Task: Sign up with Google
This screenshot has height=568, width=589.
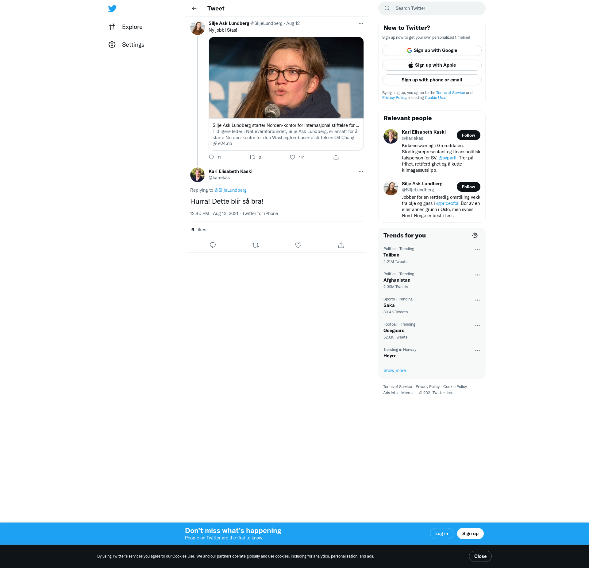Action: click(432, 50)
